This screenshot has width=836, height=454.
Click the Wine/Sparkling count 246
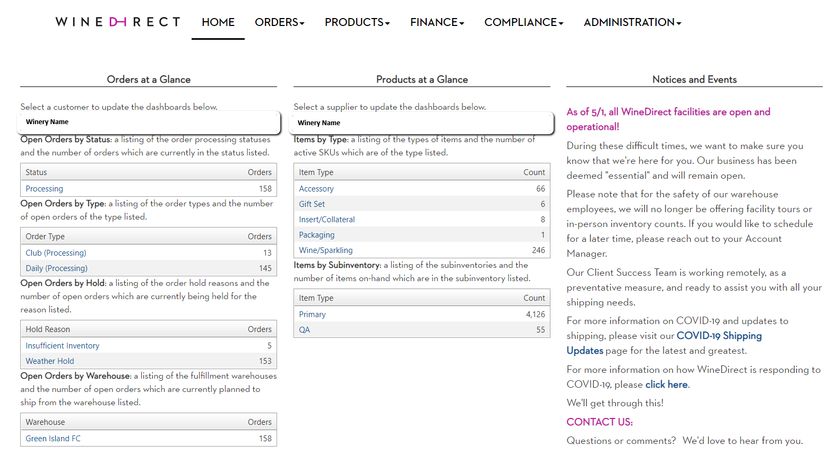539,250
